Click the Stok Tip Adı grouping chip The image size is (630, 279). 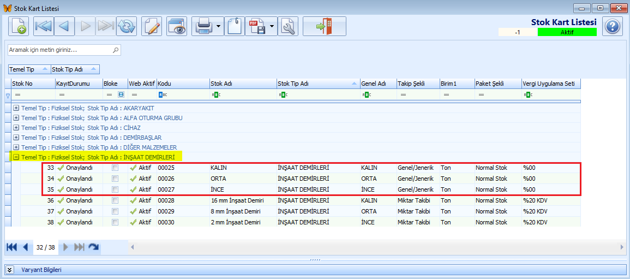click(75, 69)
